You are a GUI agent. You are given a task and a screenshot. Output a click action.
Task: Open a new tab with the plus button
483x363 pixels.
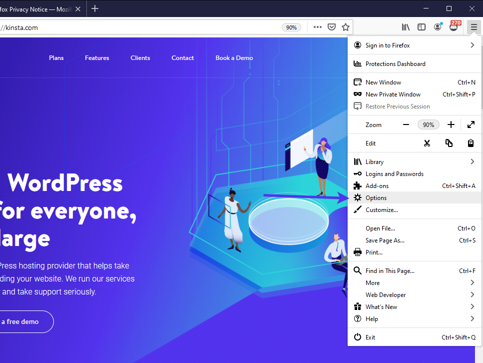(95, 8)
